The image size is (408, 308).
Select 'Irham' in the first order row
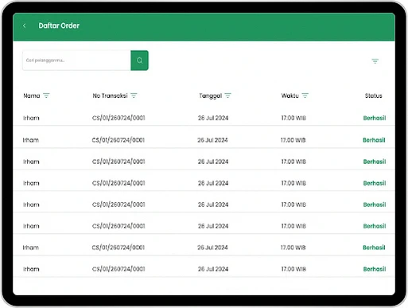pyautogui.click(x=31, y=118)
